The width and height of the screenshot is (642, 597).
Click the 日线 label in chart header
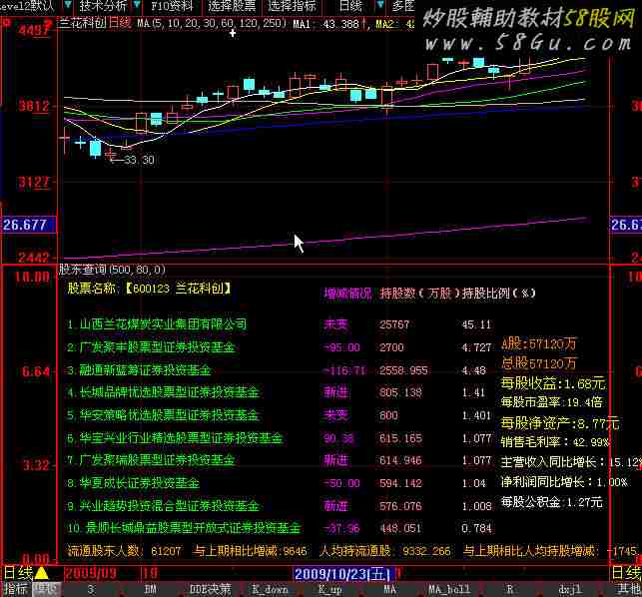coord(119,22)
